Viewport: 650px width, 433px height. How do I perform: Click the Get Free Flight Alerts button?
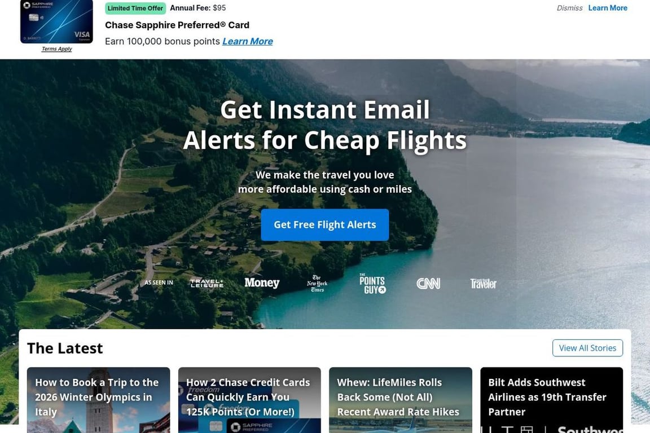324,224
